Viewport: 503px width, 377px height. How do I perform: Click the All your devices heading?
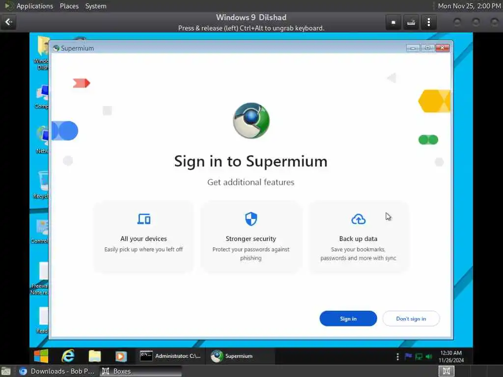pos(144,239)
